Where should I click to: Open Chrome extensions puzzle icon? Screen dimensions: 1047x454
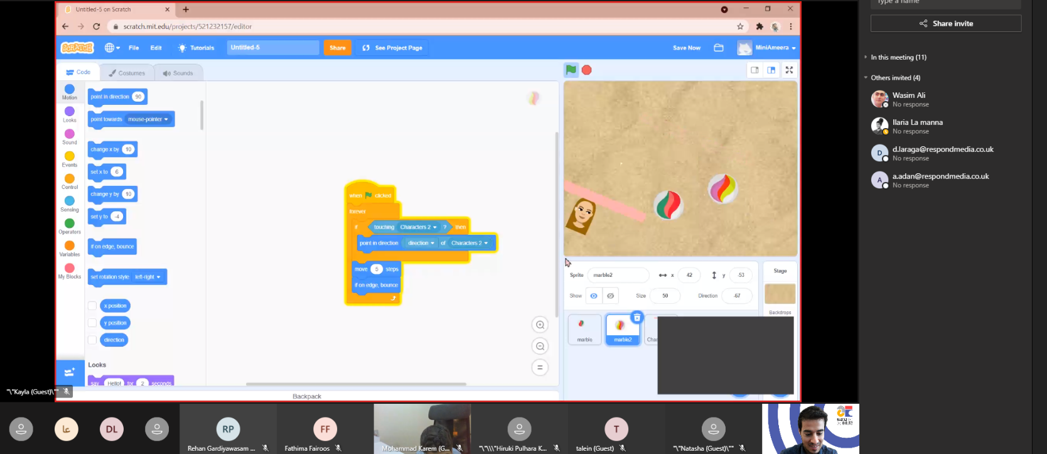point(760,26)
